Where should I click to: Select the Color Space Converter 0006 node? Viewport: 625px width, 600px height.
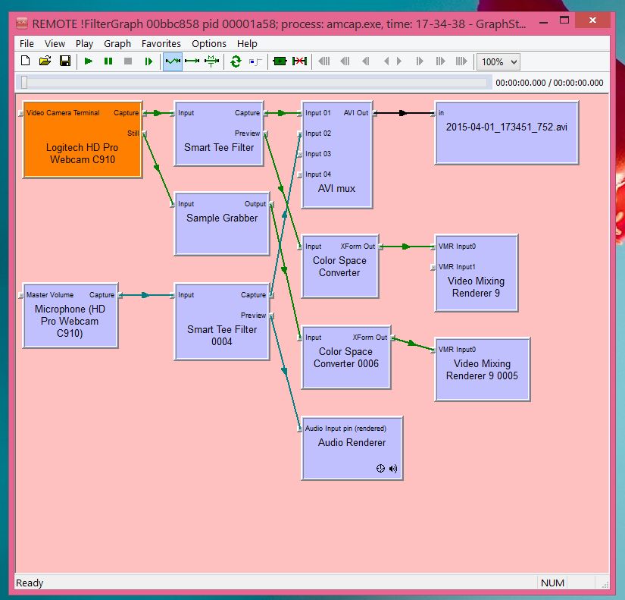pyautogui.click(x=346, y=358)
